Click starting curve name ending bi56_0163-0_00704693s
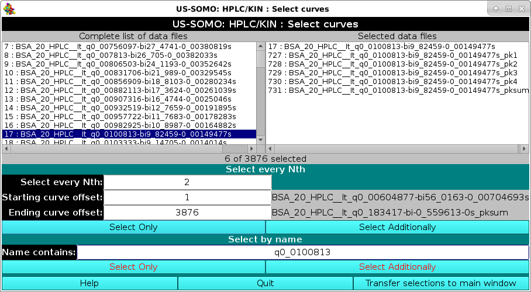The height and width of the screenshot is (292, 531). point(400,197)
